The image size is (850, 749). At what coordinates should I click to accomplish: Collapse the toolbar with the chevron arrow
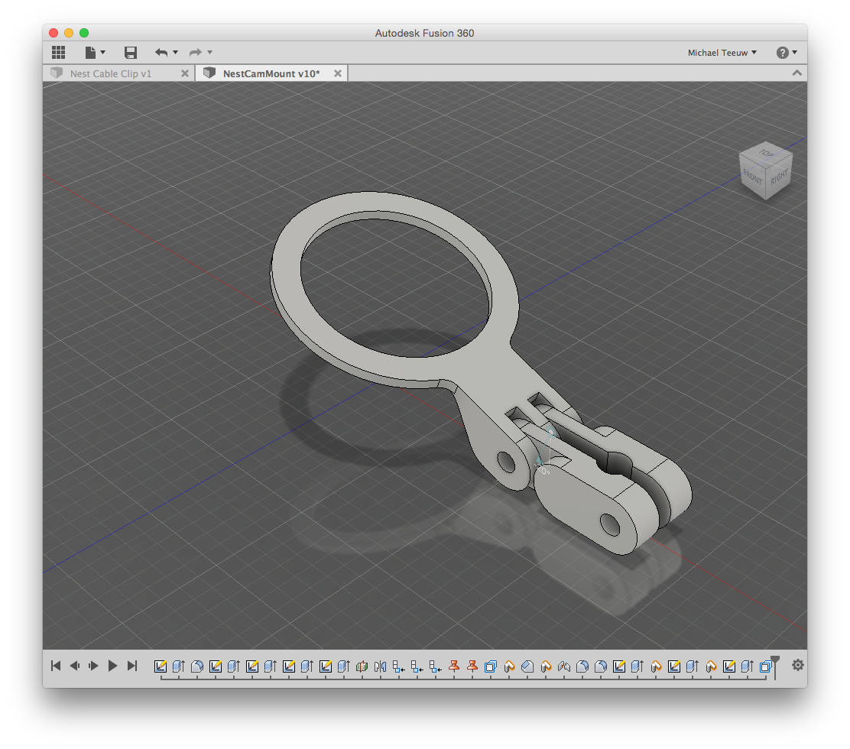[x=796, y=73]
